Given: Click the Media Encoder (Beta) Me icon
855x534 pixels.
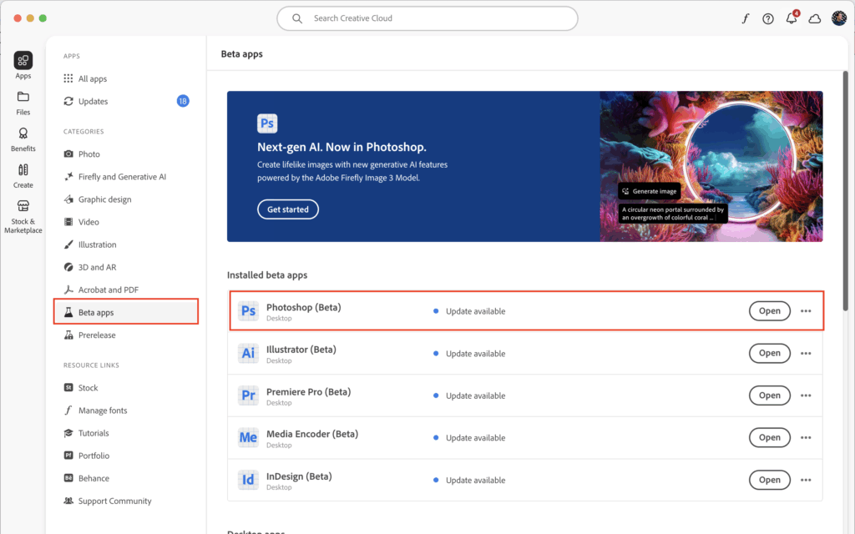Looking at the screenshot, I should 248,437.
